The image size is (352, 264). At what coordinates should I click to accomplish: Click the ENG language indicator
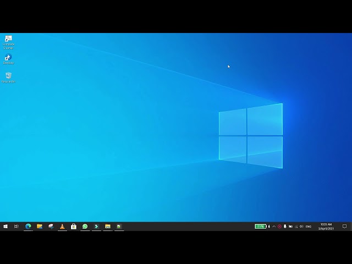click(309, 227)
